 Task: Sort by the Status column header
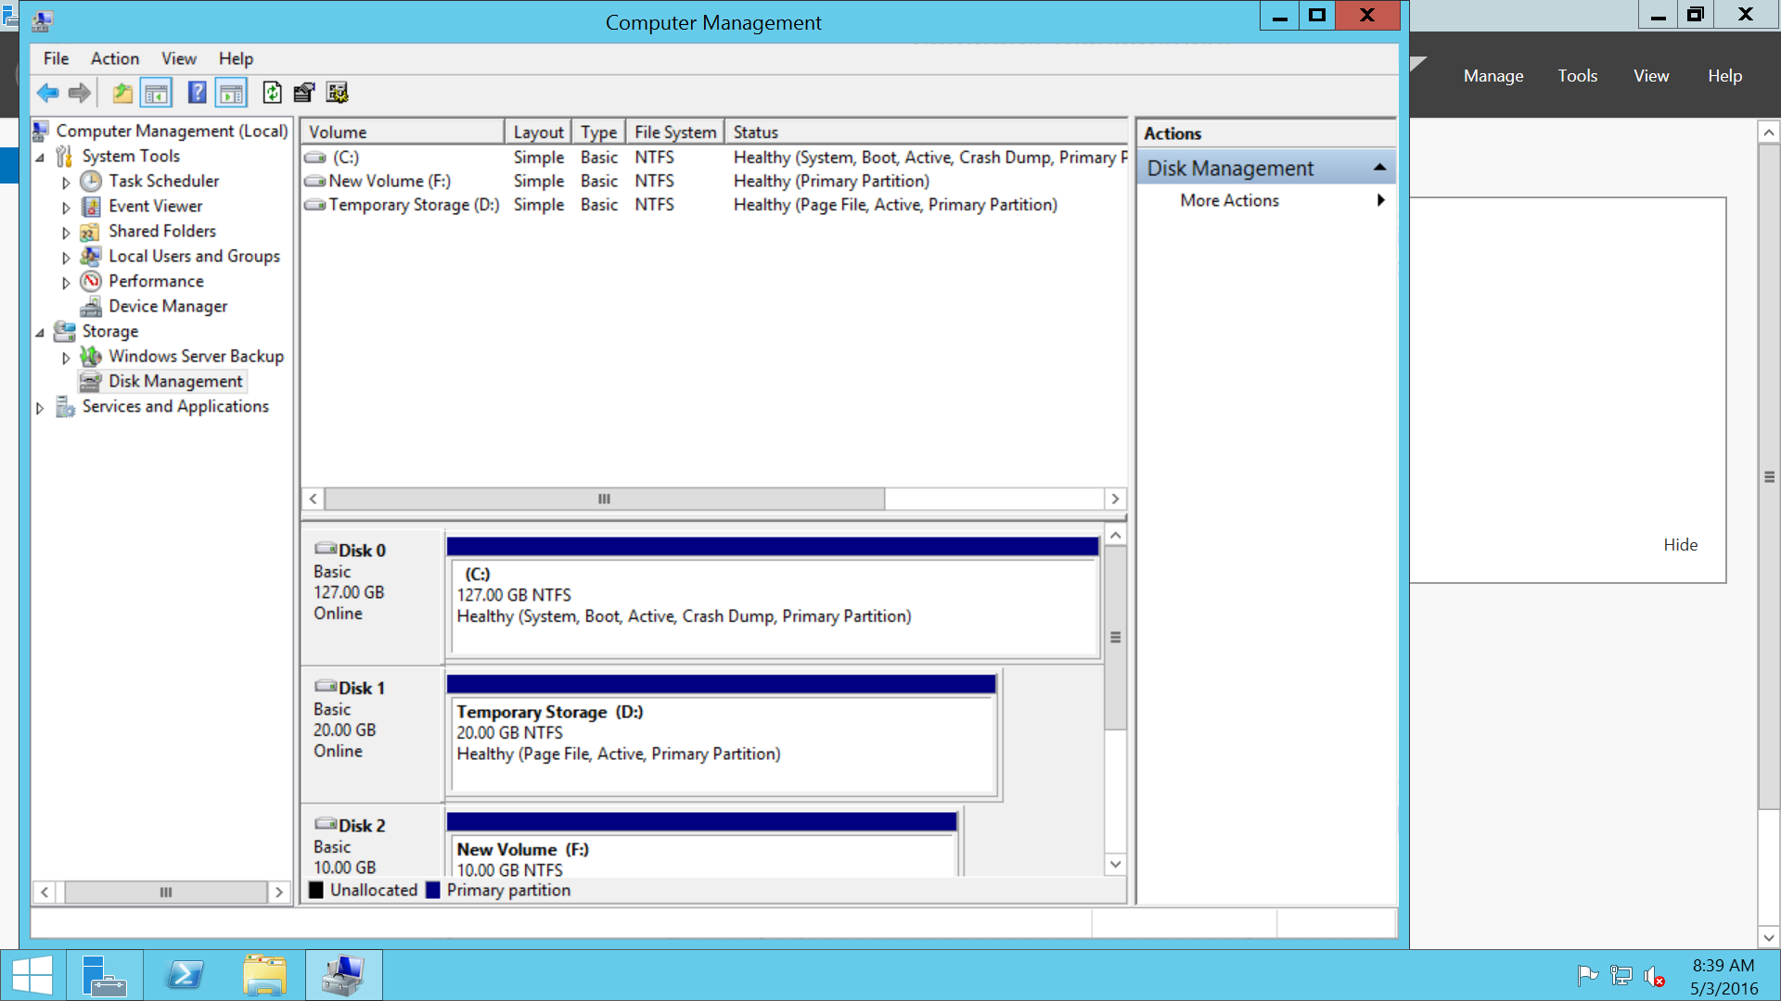[x=926, y=133]
